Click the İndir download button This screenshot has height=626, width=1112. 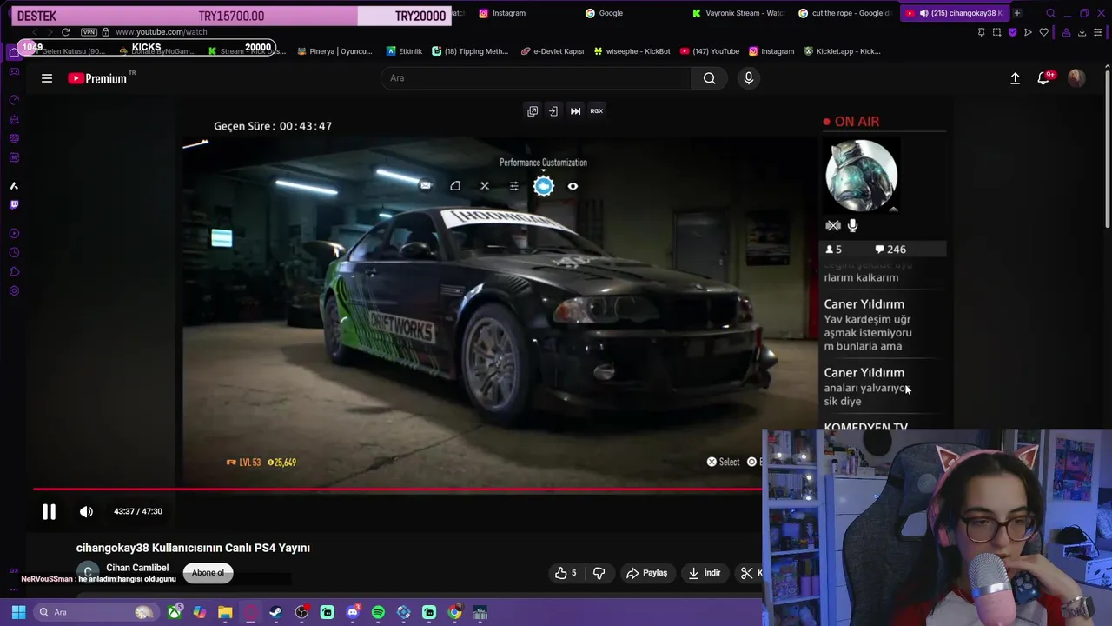[705, 573]
